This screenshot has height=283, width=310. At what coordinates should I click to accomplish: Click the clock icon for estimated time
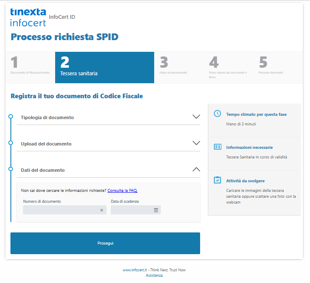click(x=217, y=114)
